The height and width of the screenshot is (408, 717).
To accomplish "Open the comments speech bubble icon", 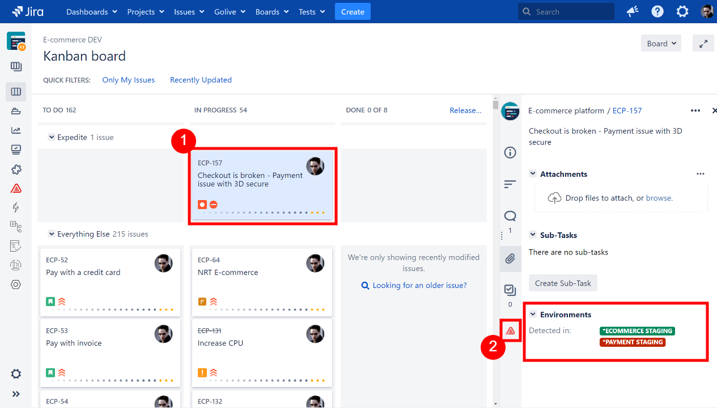I will (x=510, y=216).
